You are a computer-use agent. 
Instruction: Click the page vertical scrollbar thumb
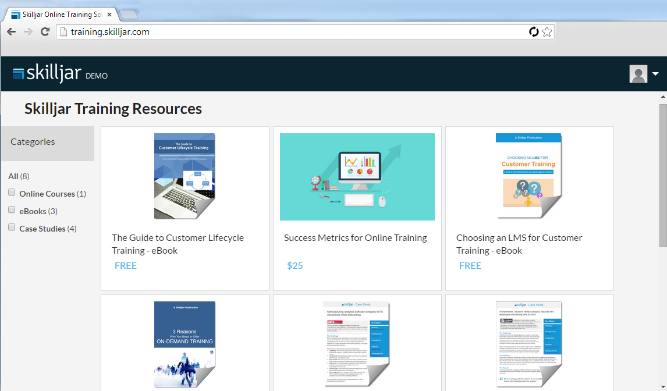click(x=663, y=175)
